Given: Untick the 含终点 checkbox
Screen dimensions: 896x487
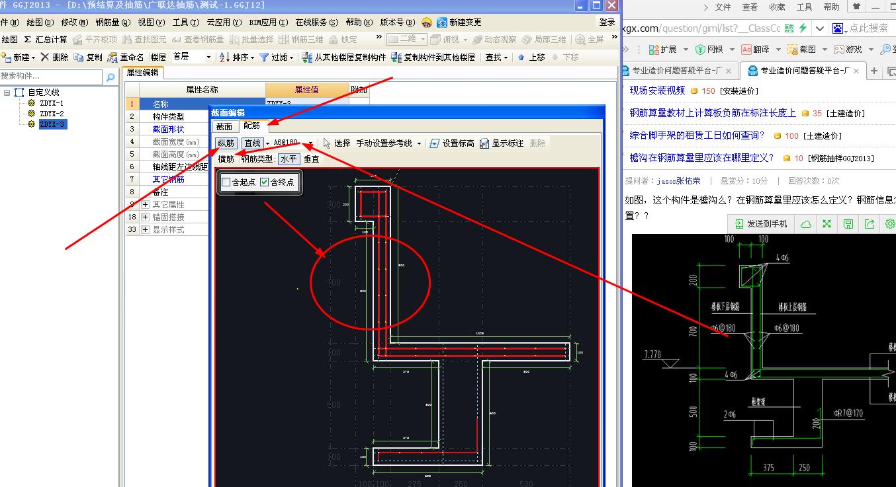Looking at the screenshot, I should coord(265,182).
